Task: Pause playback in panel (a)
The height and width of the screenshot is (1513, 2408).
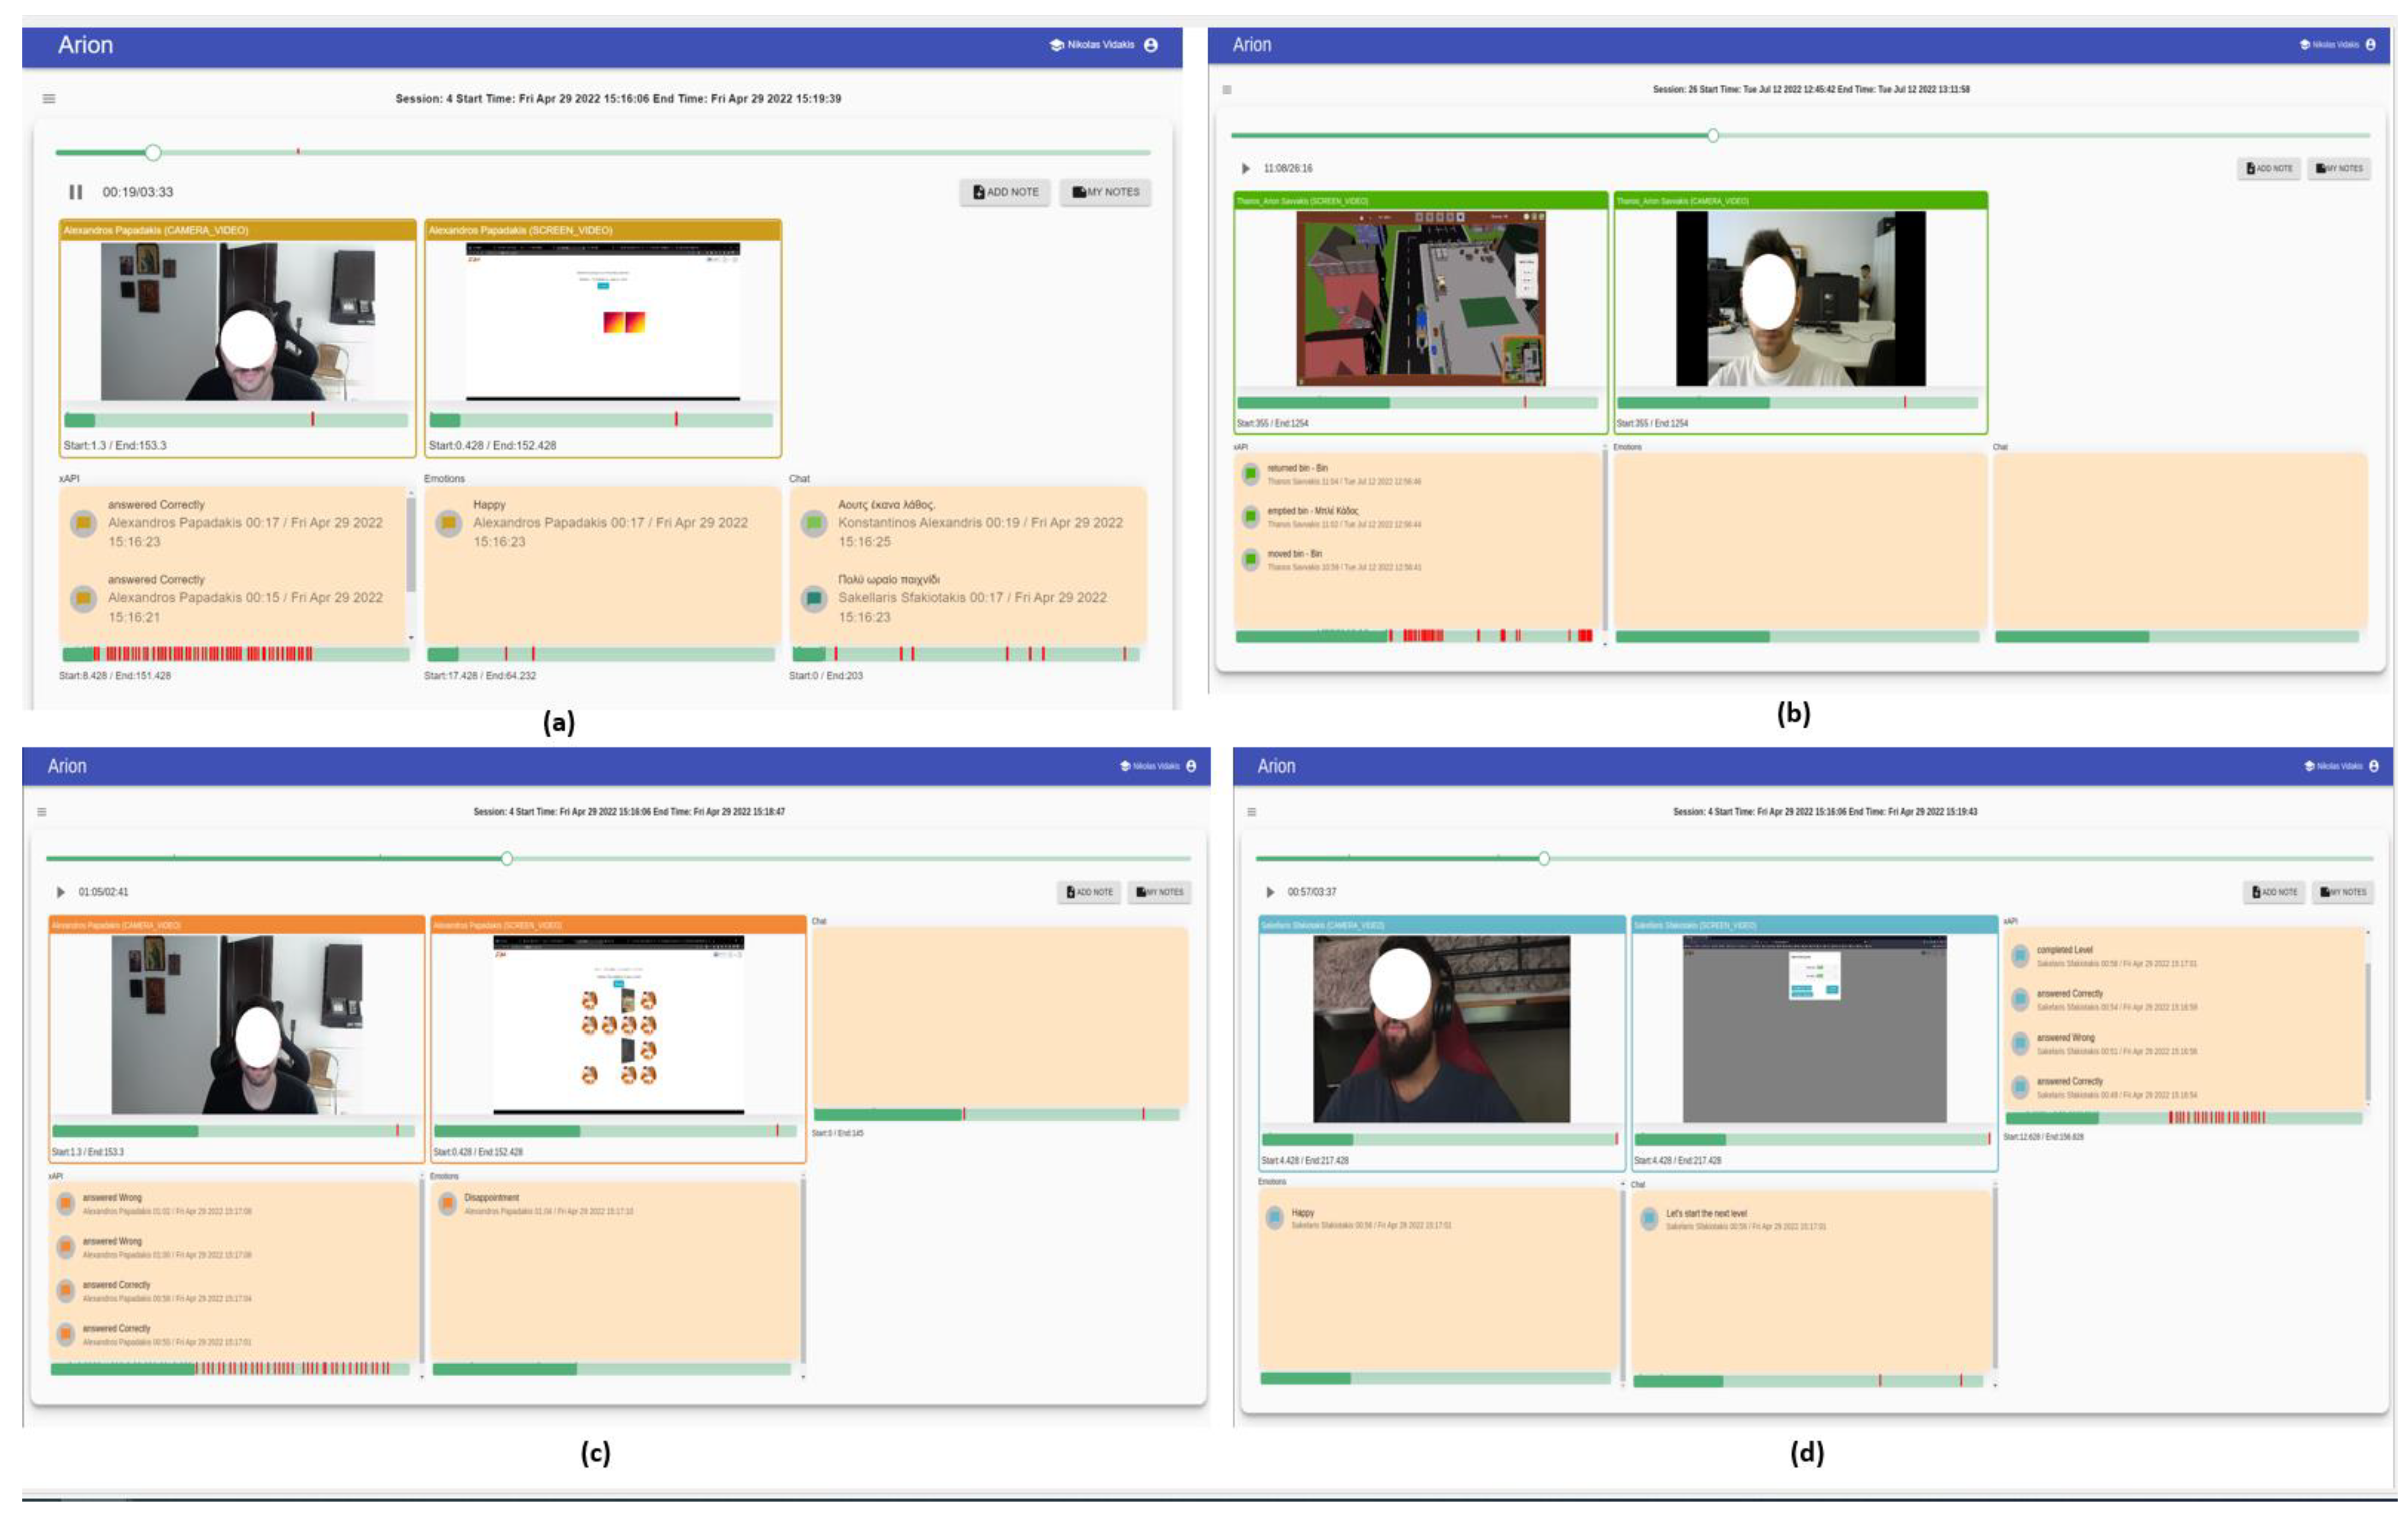Action: [75, 192]
